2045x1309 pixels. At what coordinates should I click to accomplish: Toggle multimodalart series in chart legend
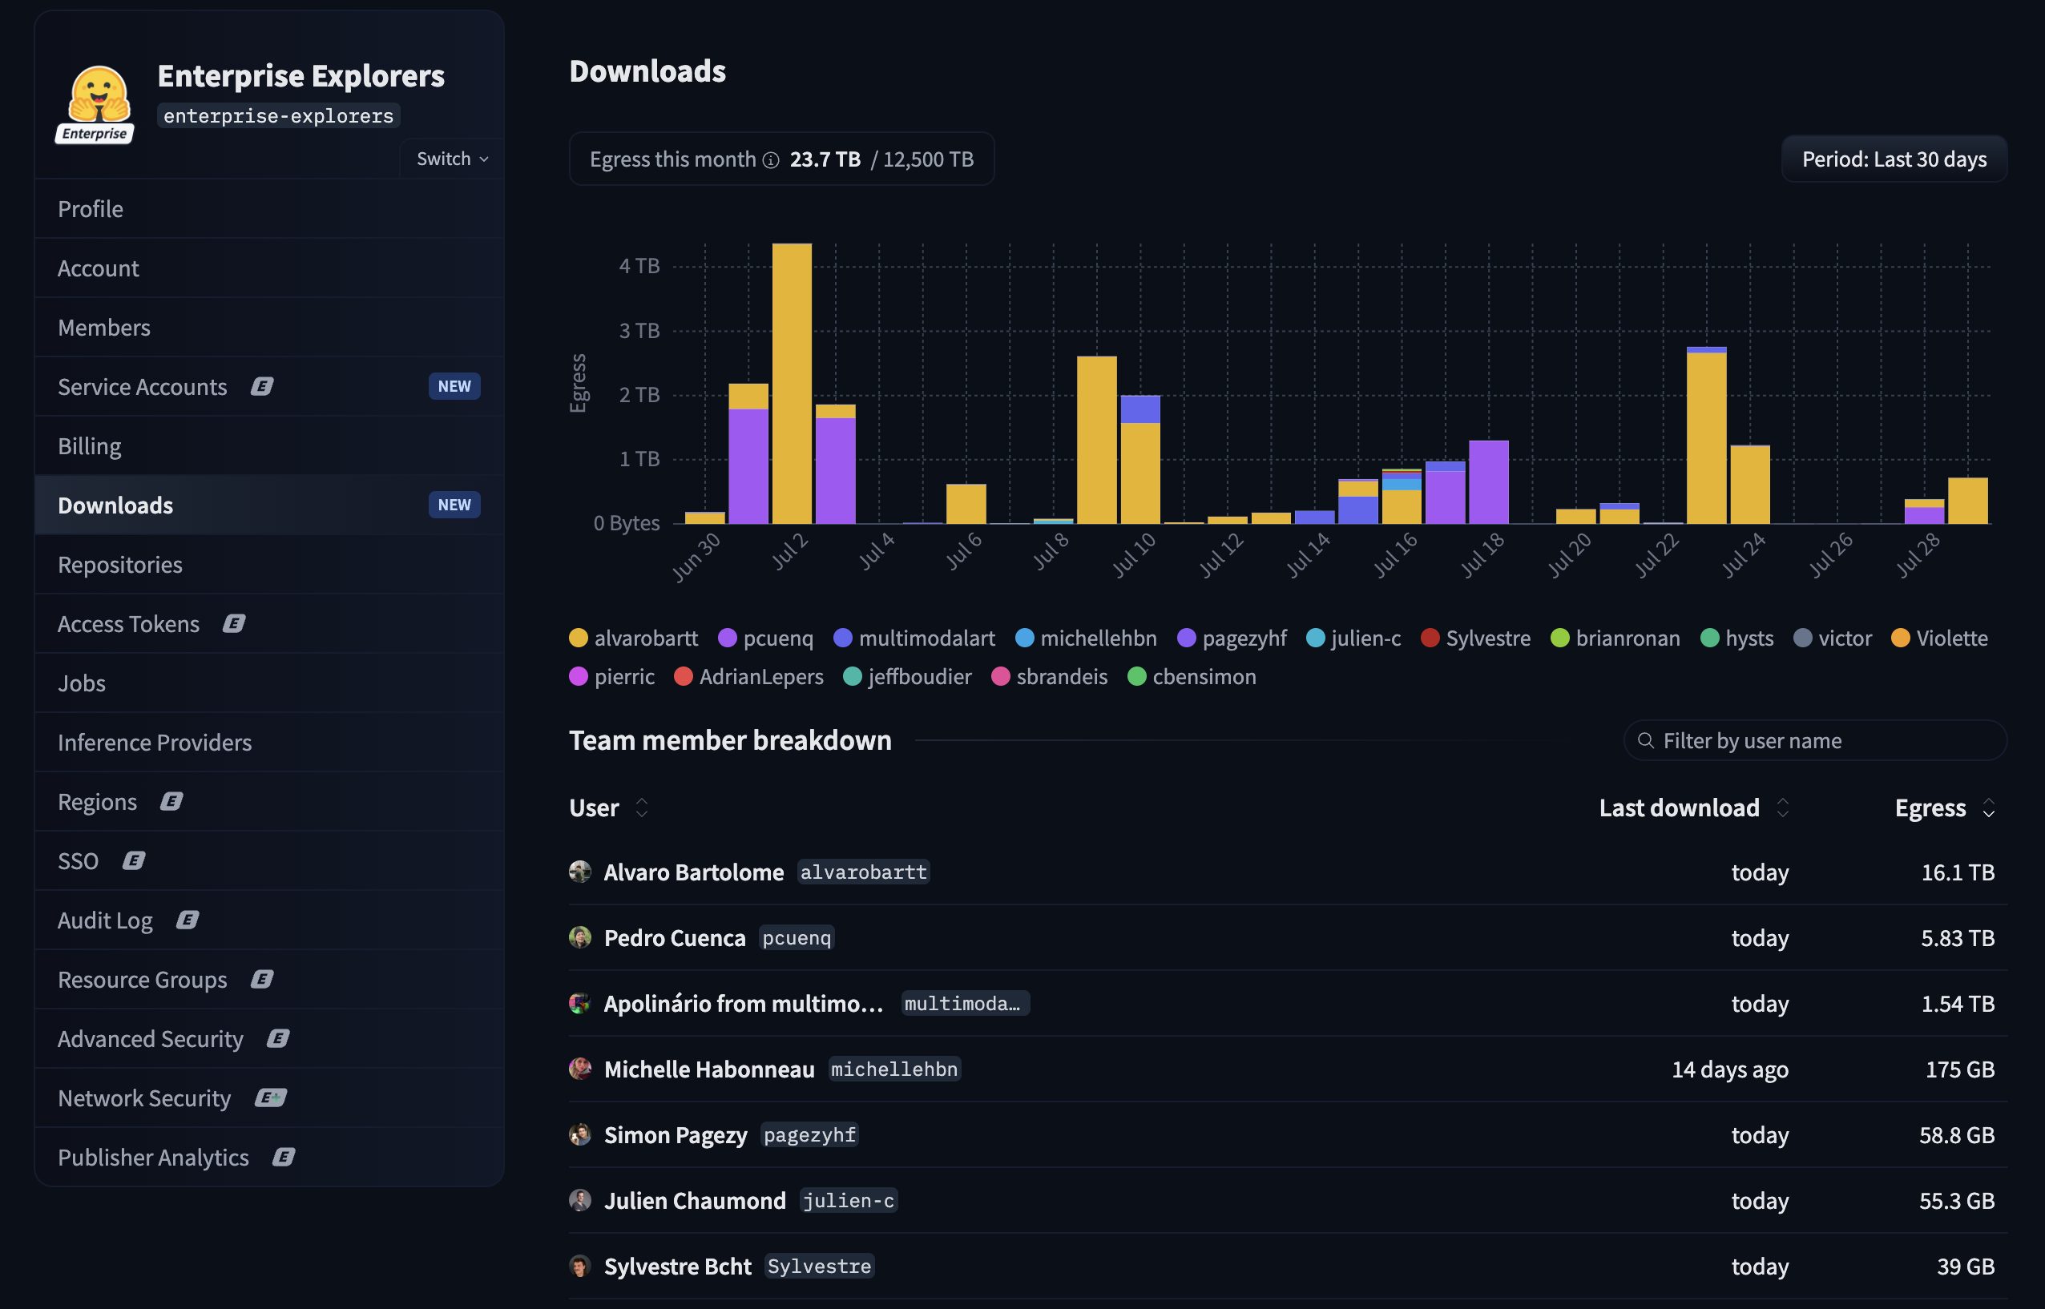(914, 638)
